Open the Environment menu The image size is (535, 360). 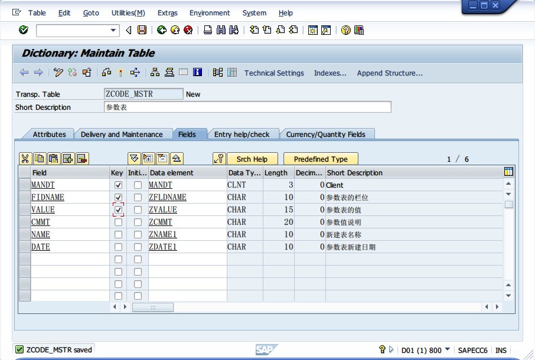coord(210,13)
